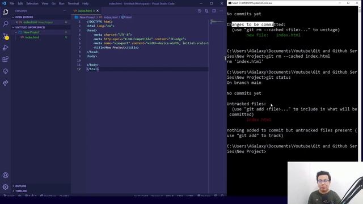The image size is (363, 204).
Task: Click the html breadcrumb symbol
Action: coord(128,17)
